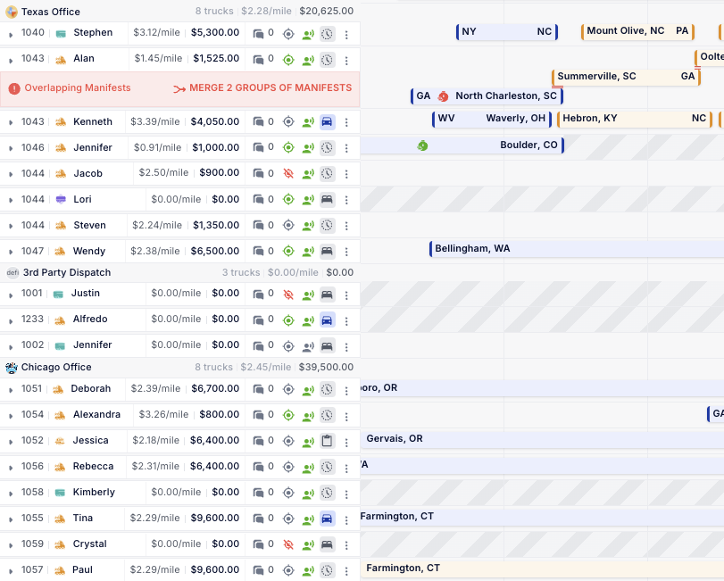Open the red warning icon beside Overlapping Manifests
This screenshot has width=724, height=581.
coord(14,88)
